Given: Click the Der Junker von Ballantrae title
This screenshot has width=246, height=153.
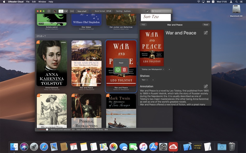Looking at the screenshot, I should coord(121,27).
